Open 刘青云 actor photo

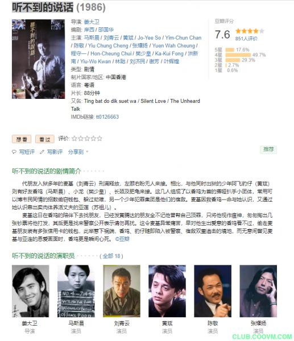pos(122,291)
